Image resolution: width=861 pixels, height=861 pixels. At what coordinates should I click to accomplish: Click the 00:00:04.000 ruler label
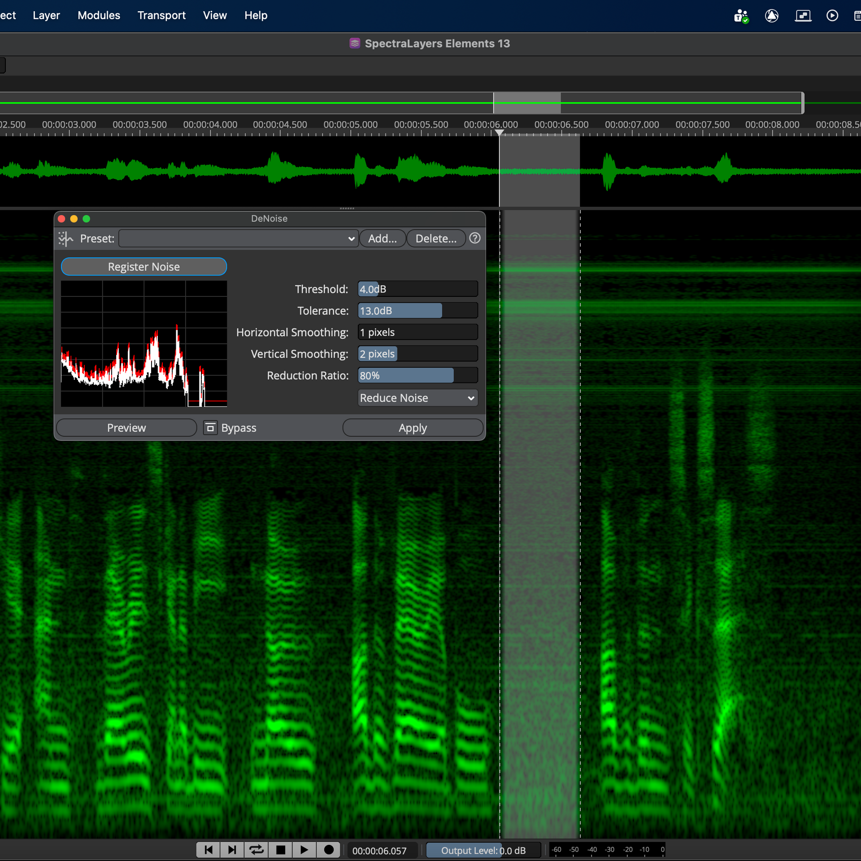pyautogui.click(x=210, y=125)
